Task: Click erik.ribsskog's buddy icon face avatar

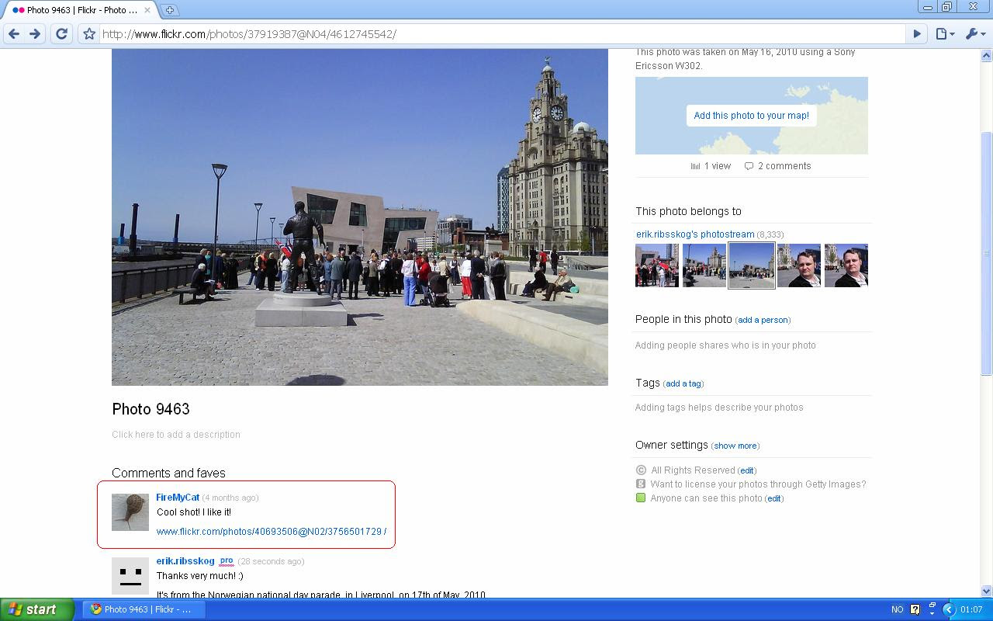Action: [x=130, y=576]
